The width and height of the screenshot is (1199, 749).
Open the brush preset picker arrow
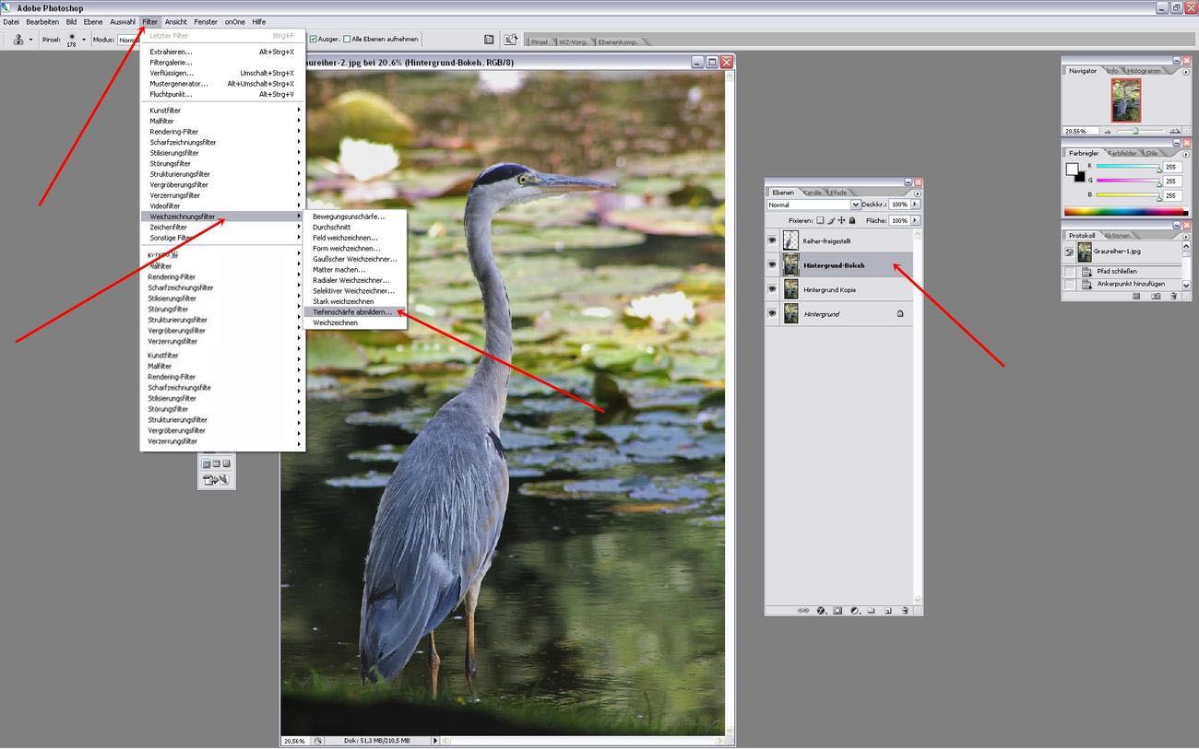(84, 40)
